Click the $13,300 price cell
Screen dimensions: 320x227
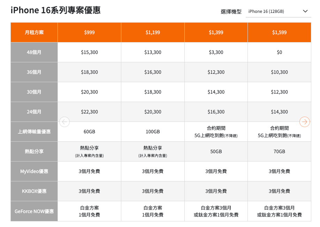point(153,52)
